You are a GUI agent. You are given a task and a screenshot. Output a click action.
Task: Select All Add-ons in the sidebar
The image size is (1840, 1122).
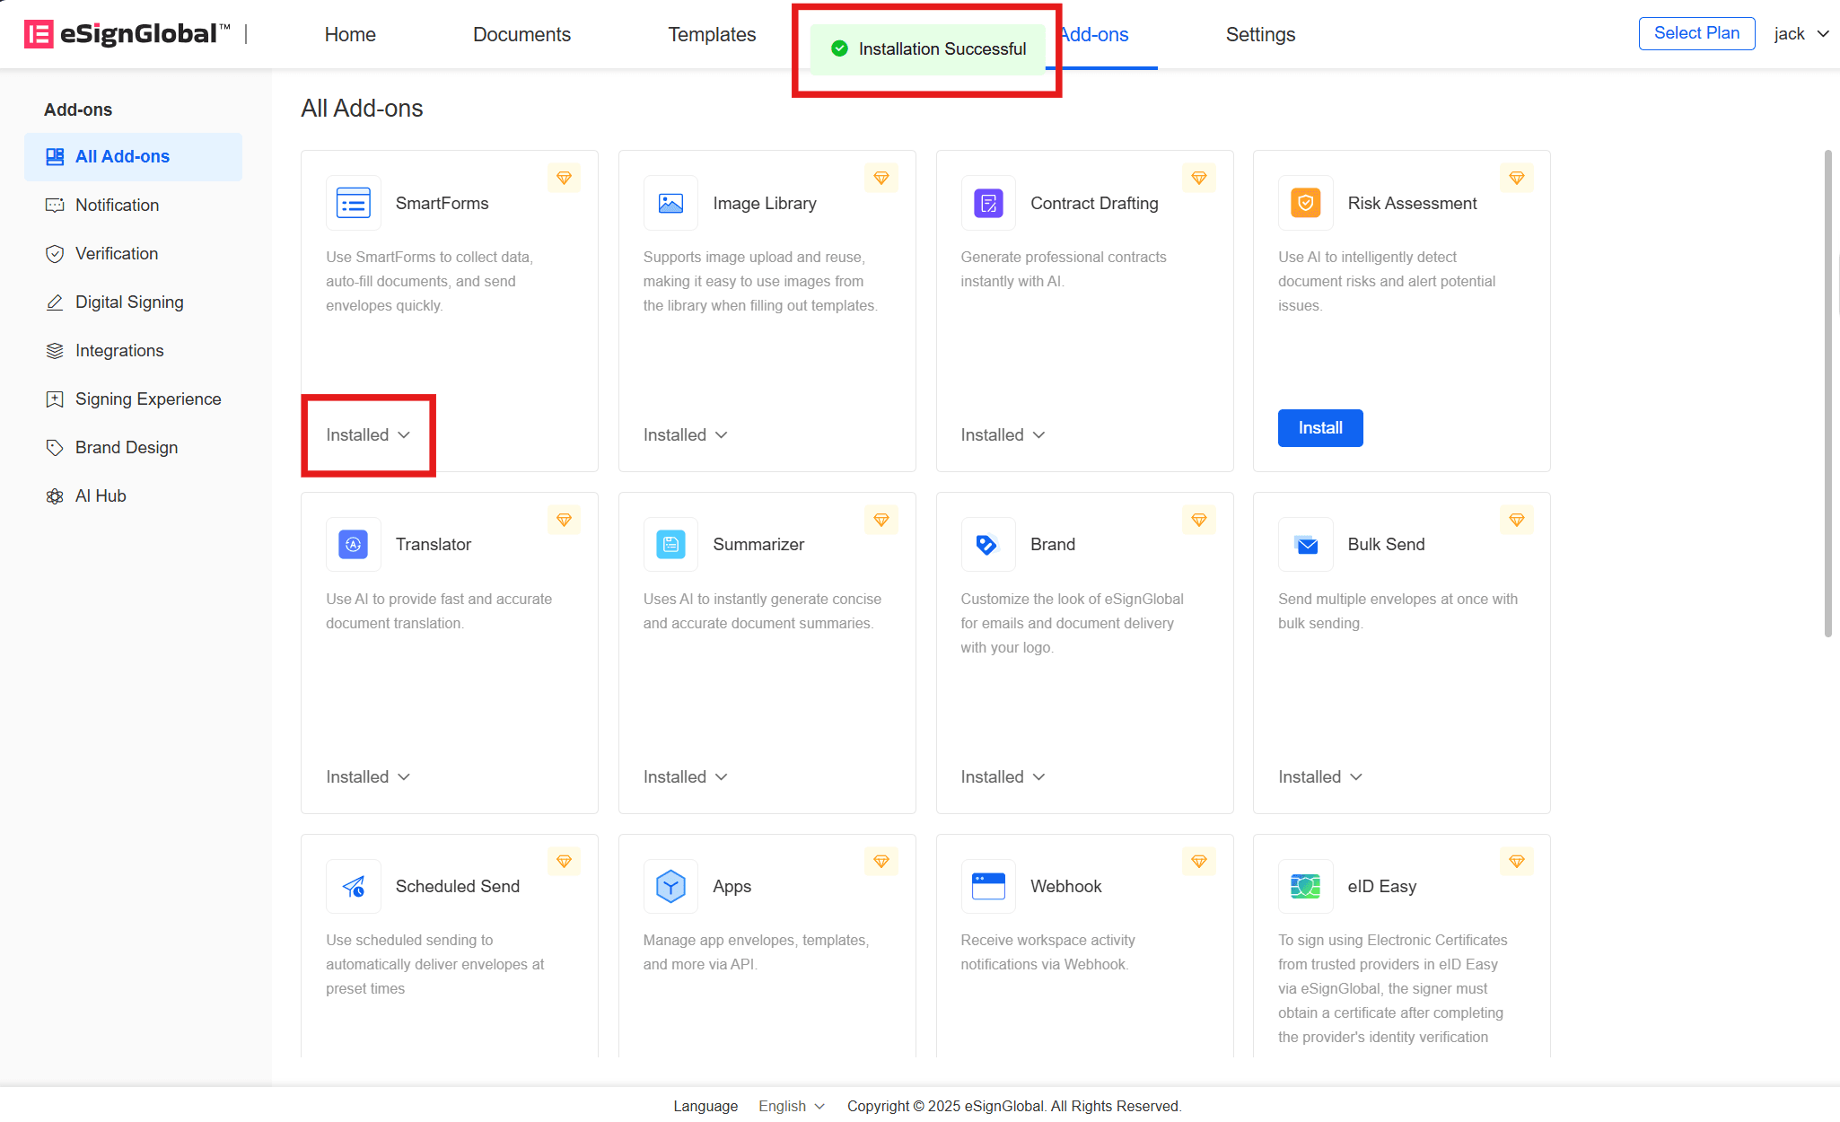tap(133, 156)
